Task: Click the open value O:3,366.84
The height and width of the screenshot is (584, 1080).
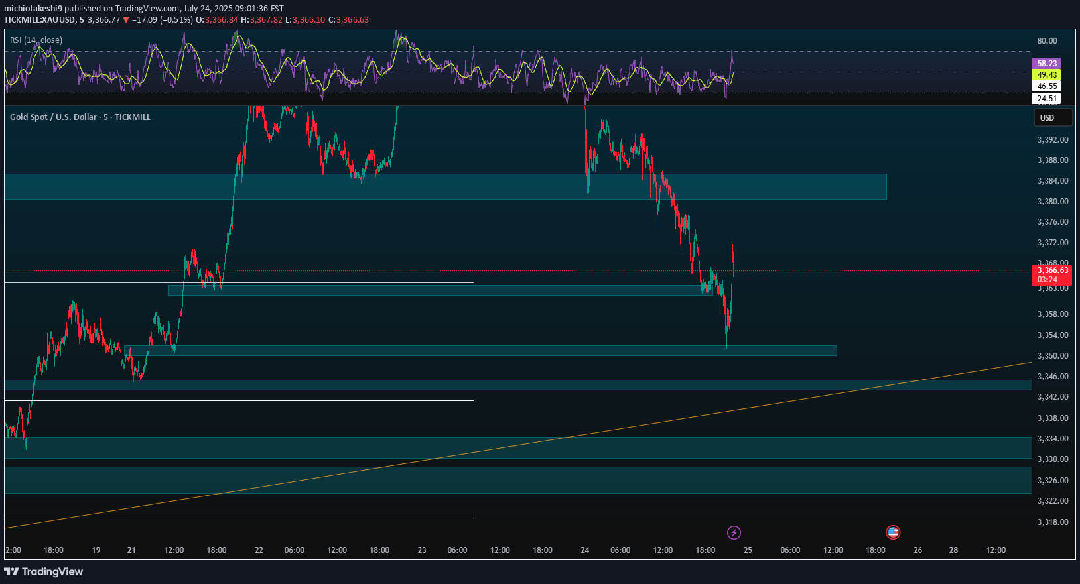Action: point(217,20)
